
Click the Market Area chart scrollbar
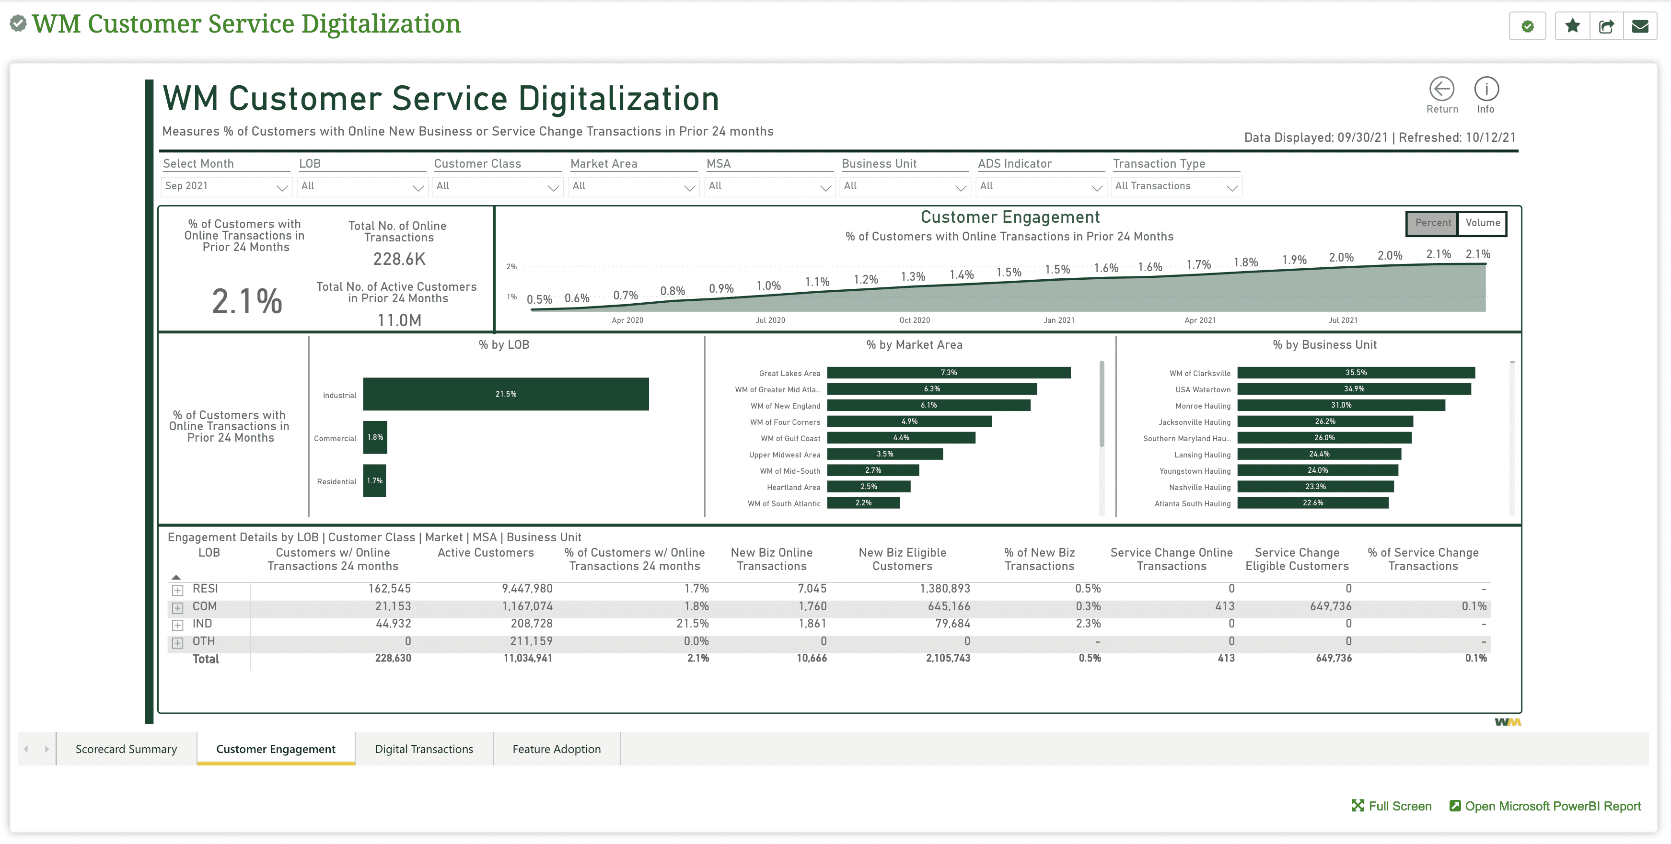(1102, 404)
